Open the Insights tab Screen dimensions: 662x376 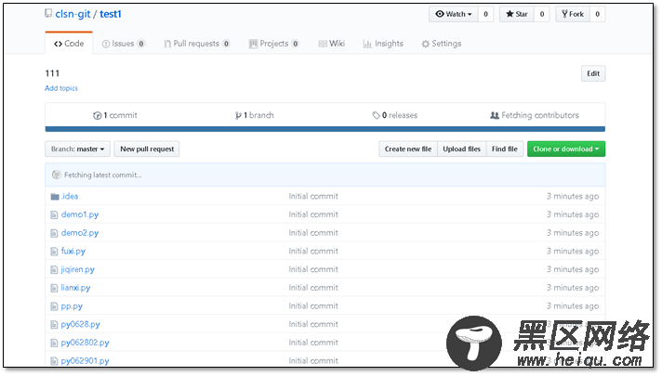383,44
